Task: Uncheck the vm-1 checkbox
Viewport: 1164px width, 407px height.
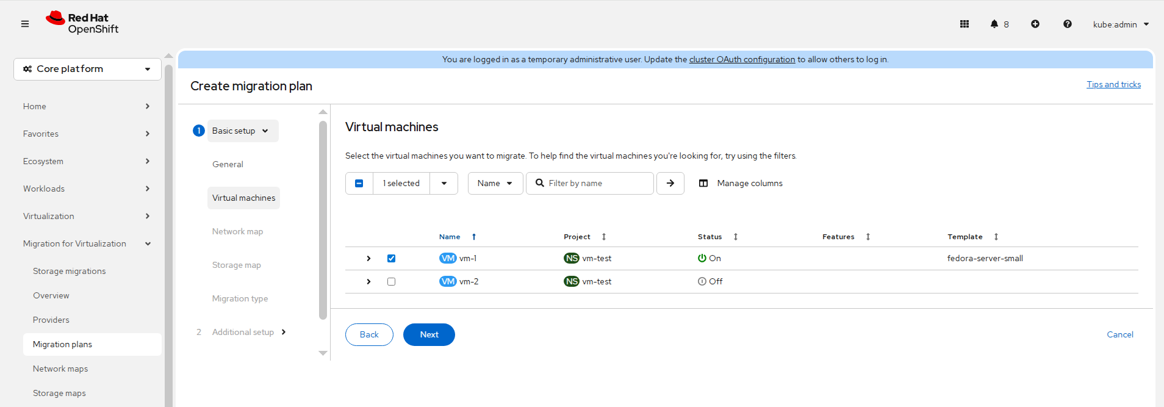Action: pyautogui.click(x=391, y=258)
